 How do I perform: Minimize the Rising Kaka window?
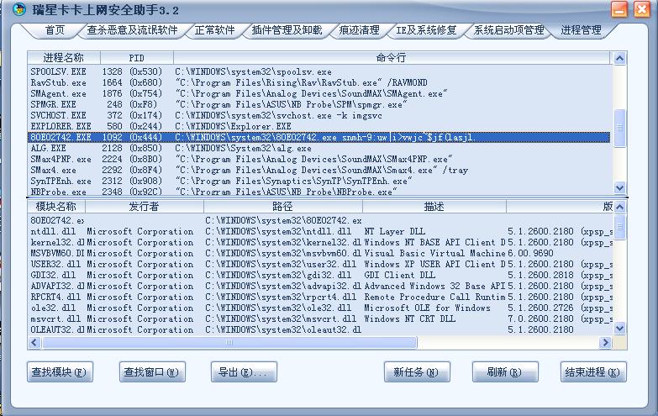(619, 9)
